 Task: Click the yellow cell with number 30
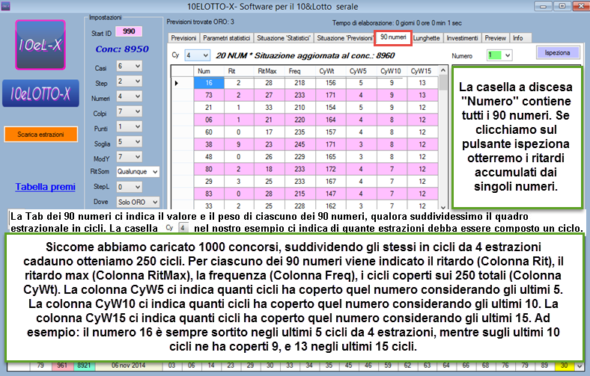point(564,366)
